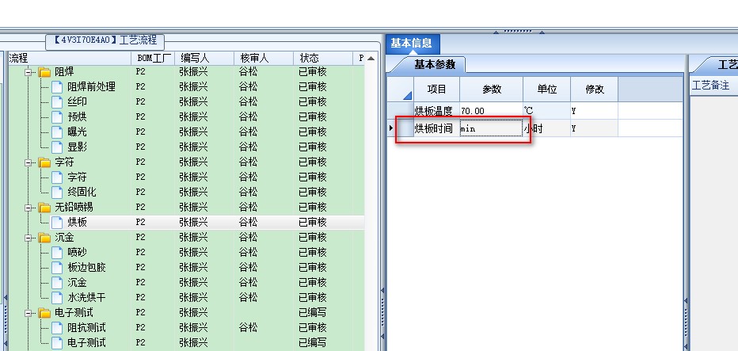The width and height of the screenshot is (738, 351).
Task: Click the 阻焊前处理 document icon
Action: [x=57, y=86]
